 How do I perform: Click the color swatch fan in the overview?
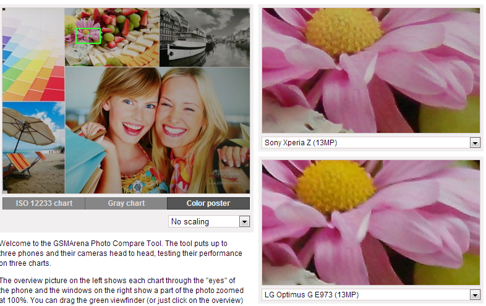(33, 54)
